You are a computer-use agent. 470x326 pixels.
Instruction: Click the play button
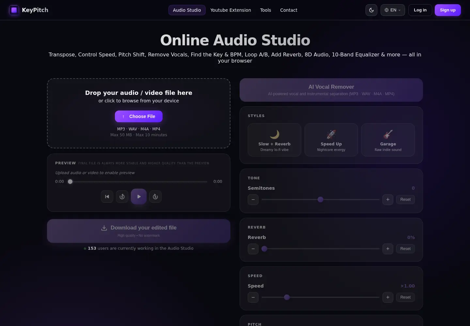click(x=139, y=197)
